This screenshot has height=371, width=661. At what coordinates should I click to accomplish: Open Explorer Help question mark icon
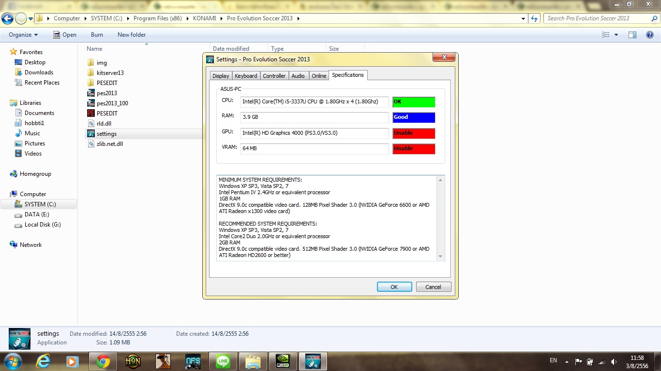[650, 35]
